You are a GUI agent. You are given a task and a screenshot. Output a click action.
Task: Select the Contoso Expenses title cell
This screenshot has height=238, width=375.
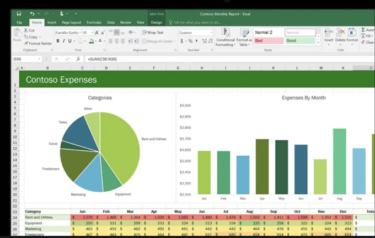(197, 80)
